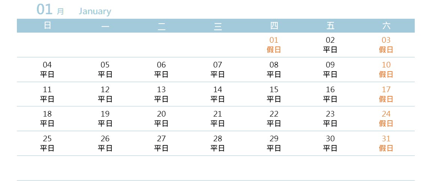Choose date 04 on the calendar
The height and width of the screenshot is (181, 432).
coord(47,69)
